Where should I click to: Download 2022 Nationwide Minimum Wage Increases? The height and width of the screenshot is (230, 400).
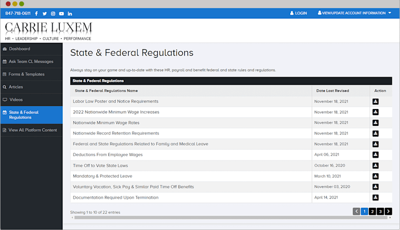(x=376, y=112)
